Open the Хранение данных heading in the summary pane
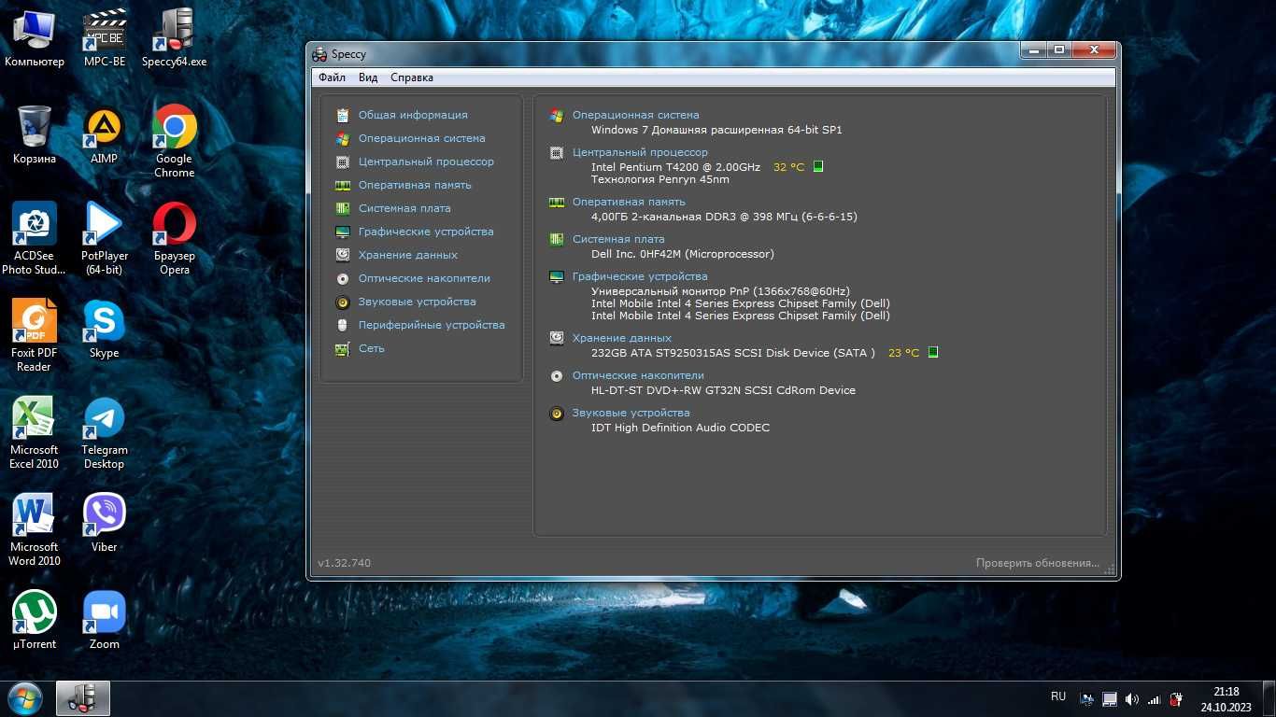 [622, 338]
